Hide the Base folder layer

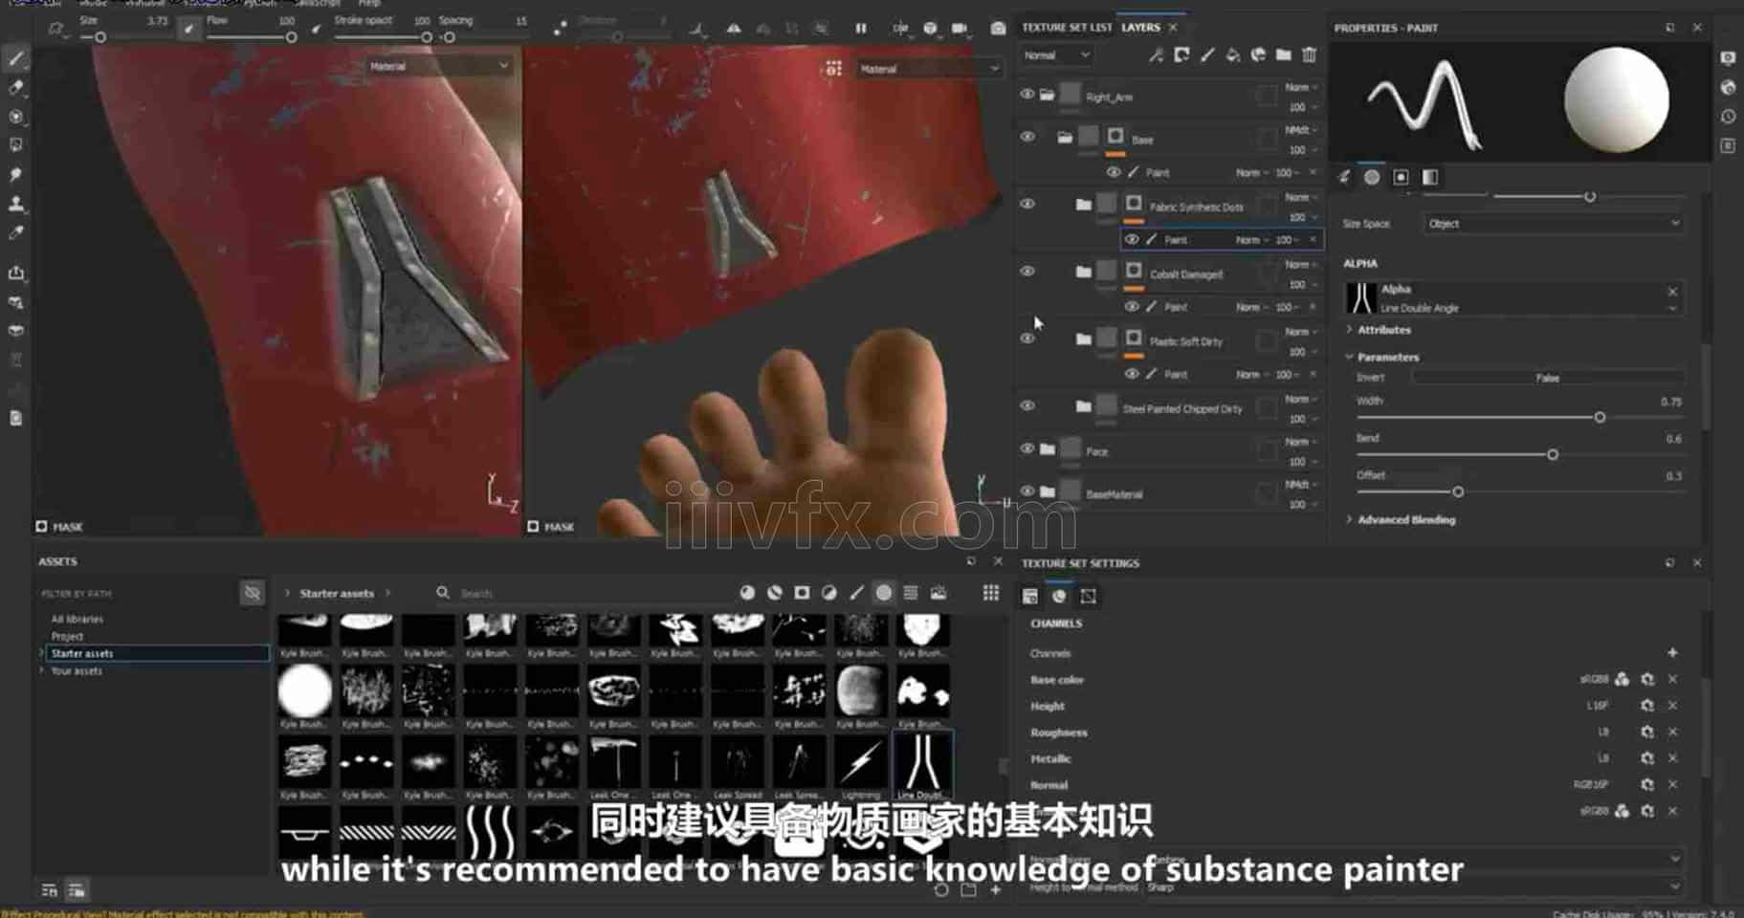[1027, 137]
